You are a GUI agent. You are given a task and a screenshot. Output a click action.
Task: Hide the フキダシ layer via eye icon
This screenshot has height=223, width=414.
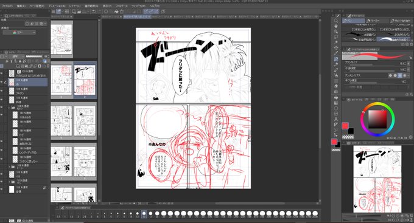(2, 91)
